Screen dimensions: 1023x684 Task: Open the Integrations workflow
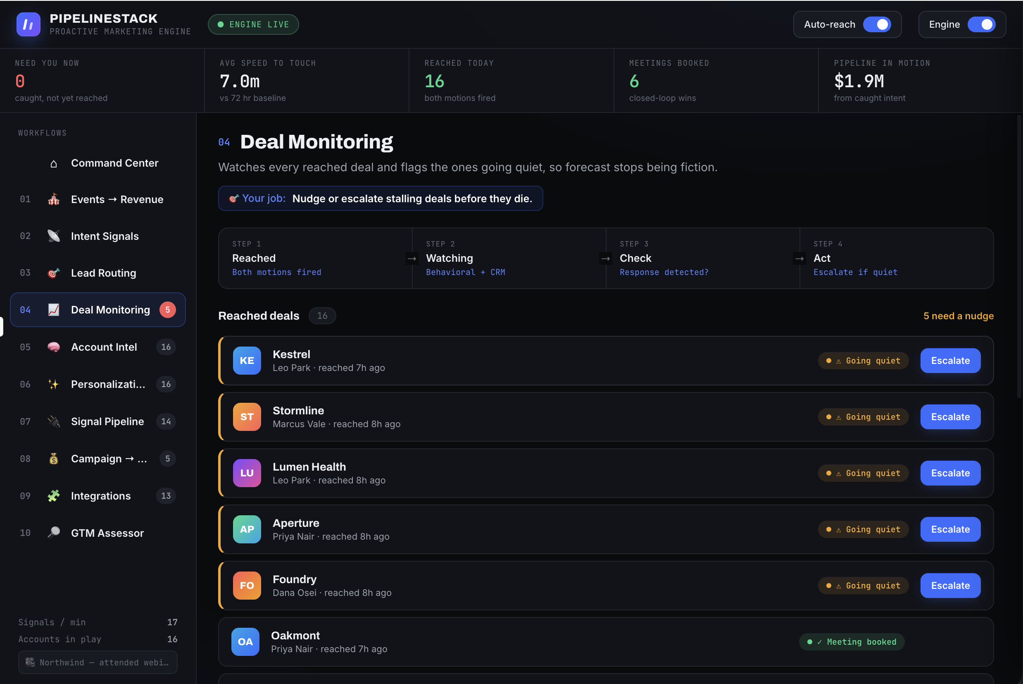(98, 496)
